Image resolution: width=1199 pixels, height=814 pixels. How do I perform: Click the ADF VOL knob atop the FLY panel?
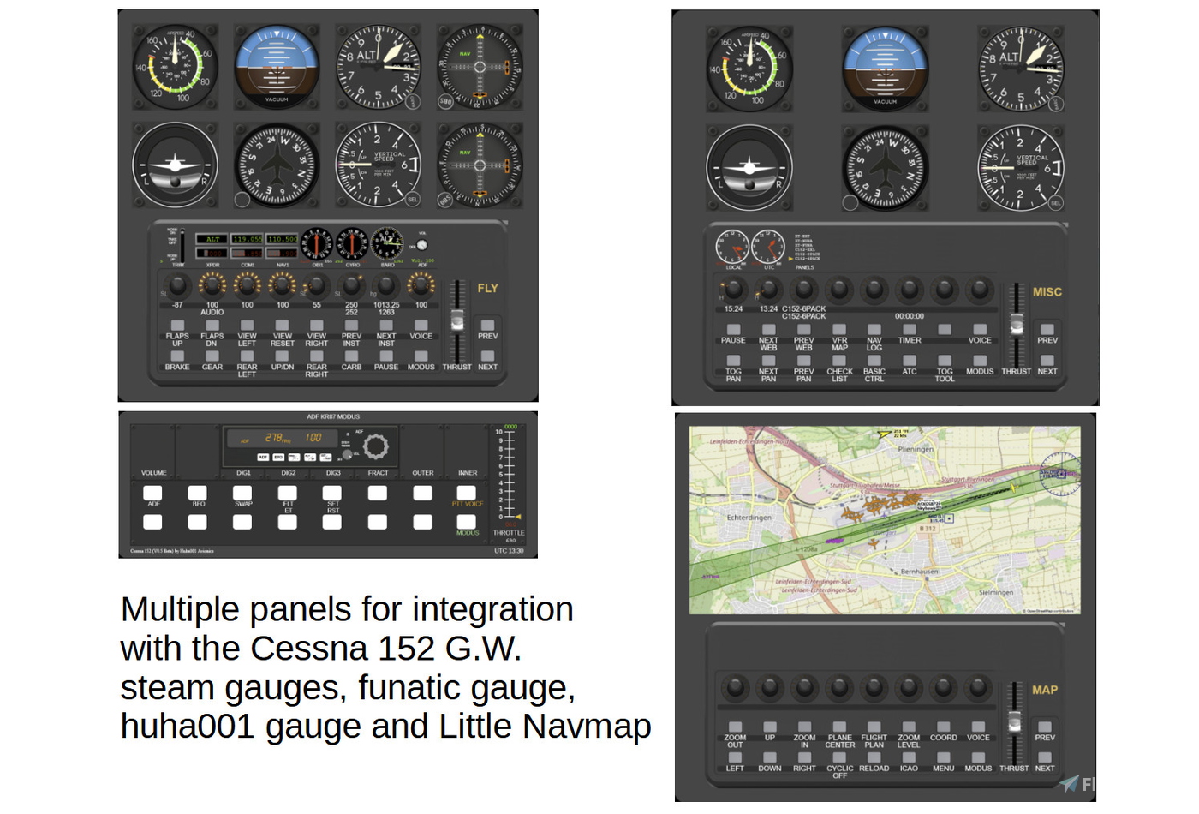(x=421, y=245)
